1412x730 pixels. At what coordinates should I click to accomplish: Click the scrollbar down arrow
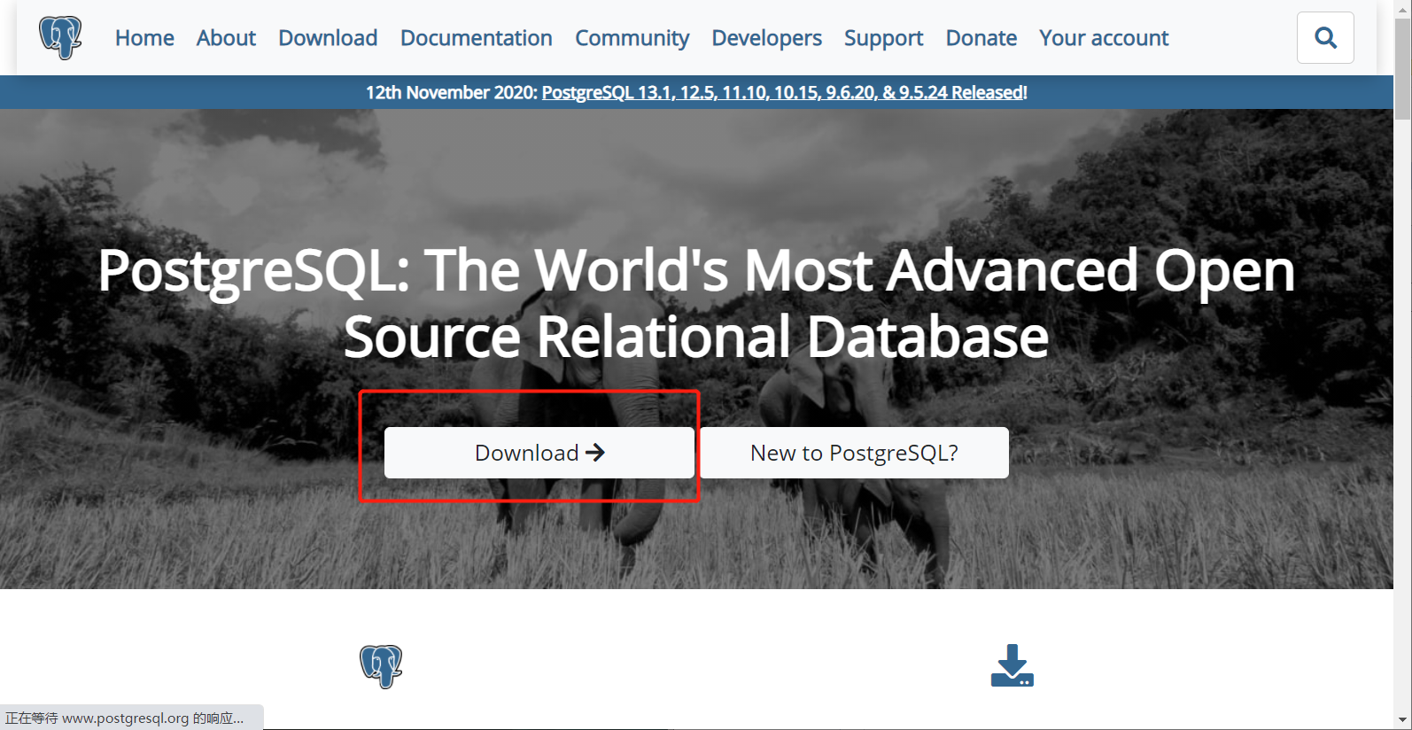pos(1402,720)
